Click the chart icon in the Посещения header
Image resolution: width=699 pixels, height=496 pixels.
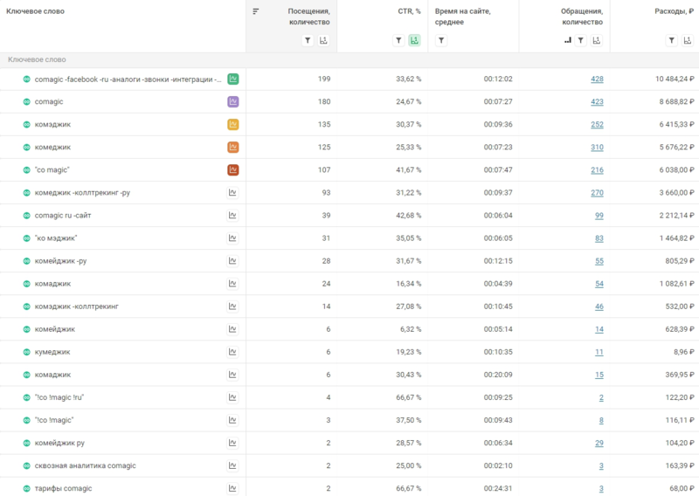point(323,40)
